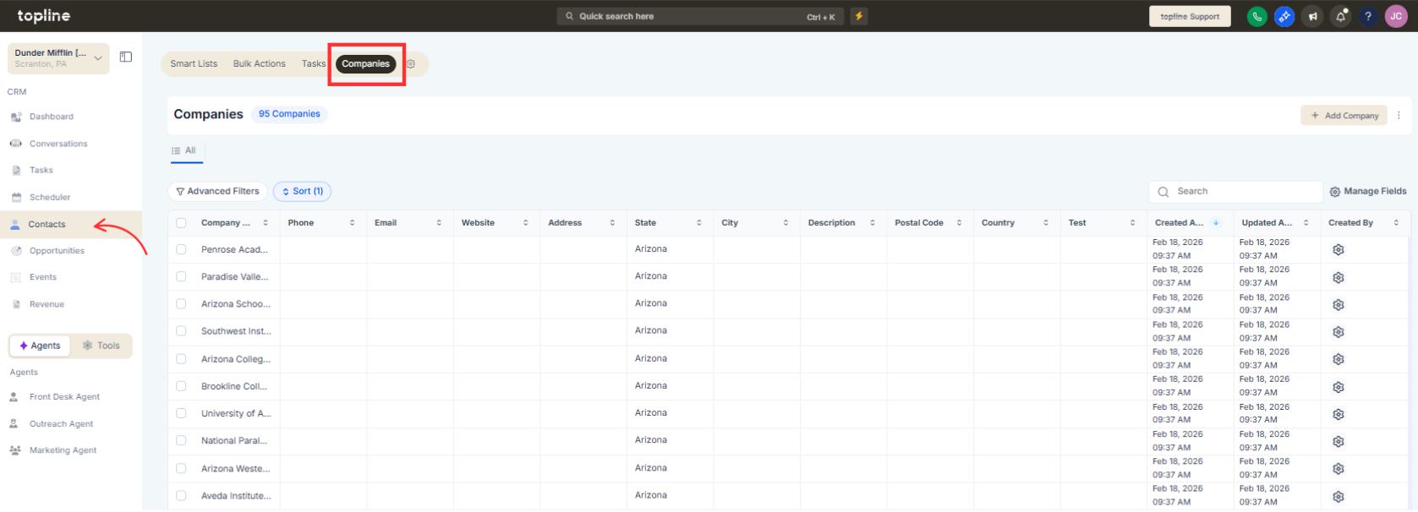Open Events in the sidebar
This screenshot has width=1418, height=512.
click(x=43, y=277)
